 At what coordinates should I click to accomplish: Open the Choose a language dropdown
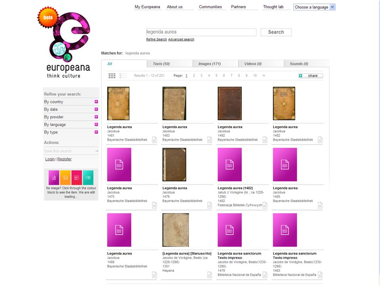[314, 7]
